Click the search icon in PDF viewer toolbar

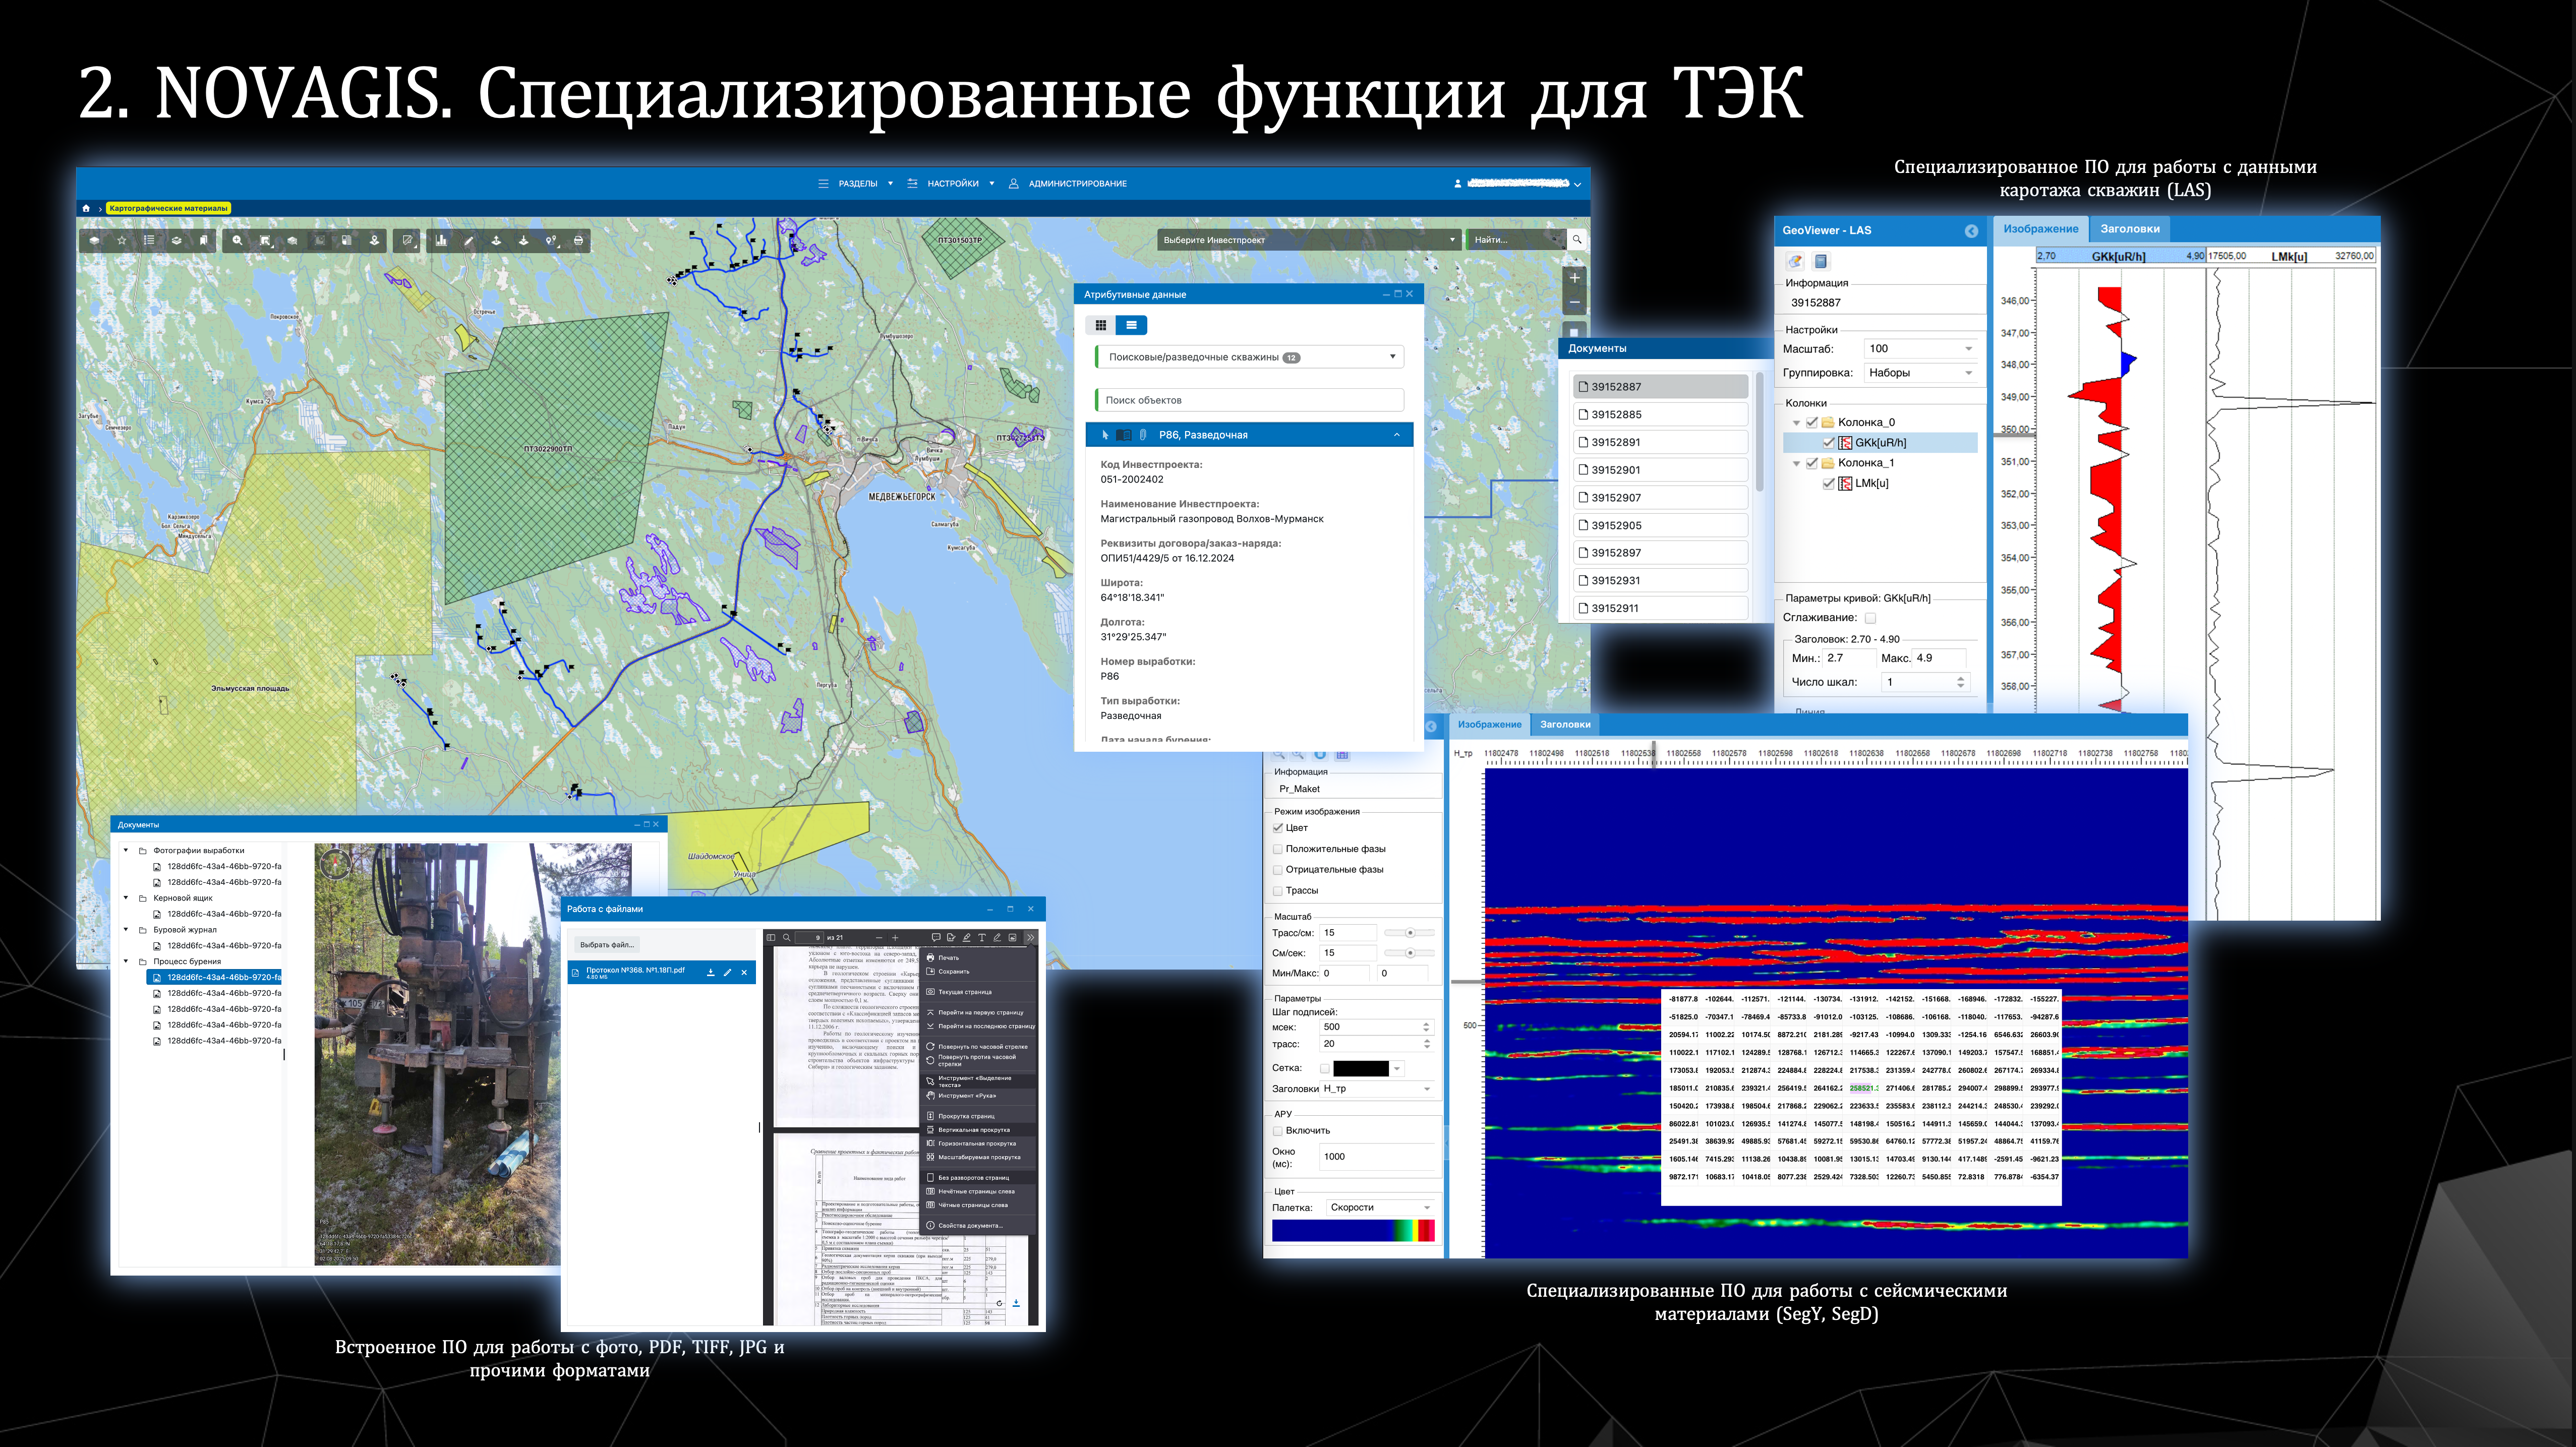click(x=787, y=938)
